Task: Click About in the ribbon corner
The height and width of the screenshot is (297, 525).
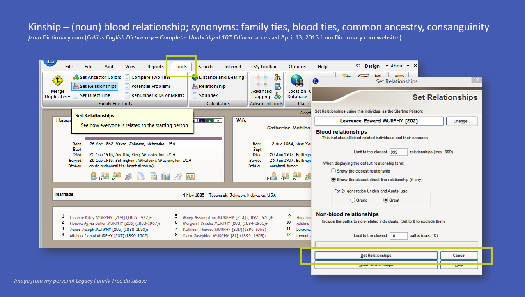Action: 397,66
